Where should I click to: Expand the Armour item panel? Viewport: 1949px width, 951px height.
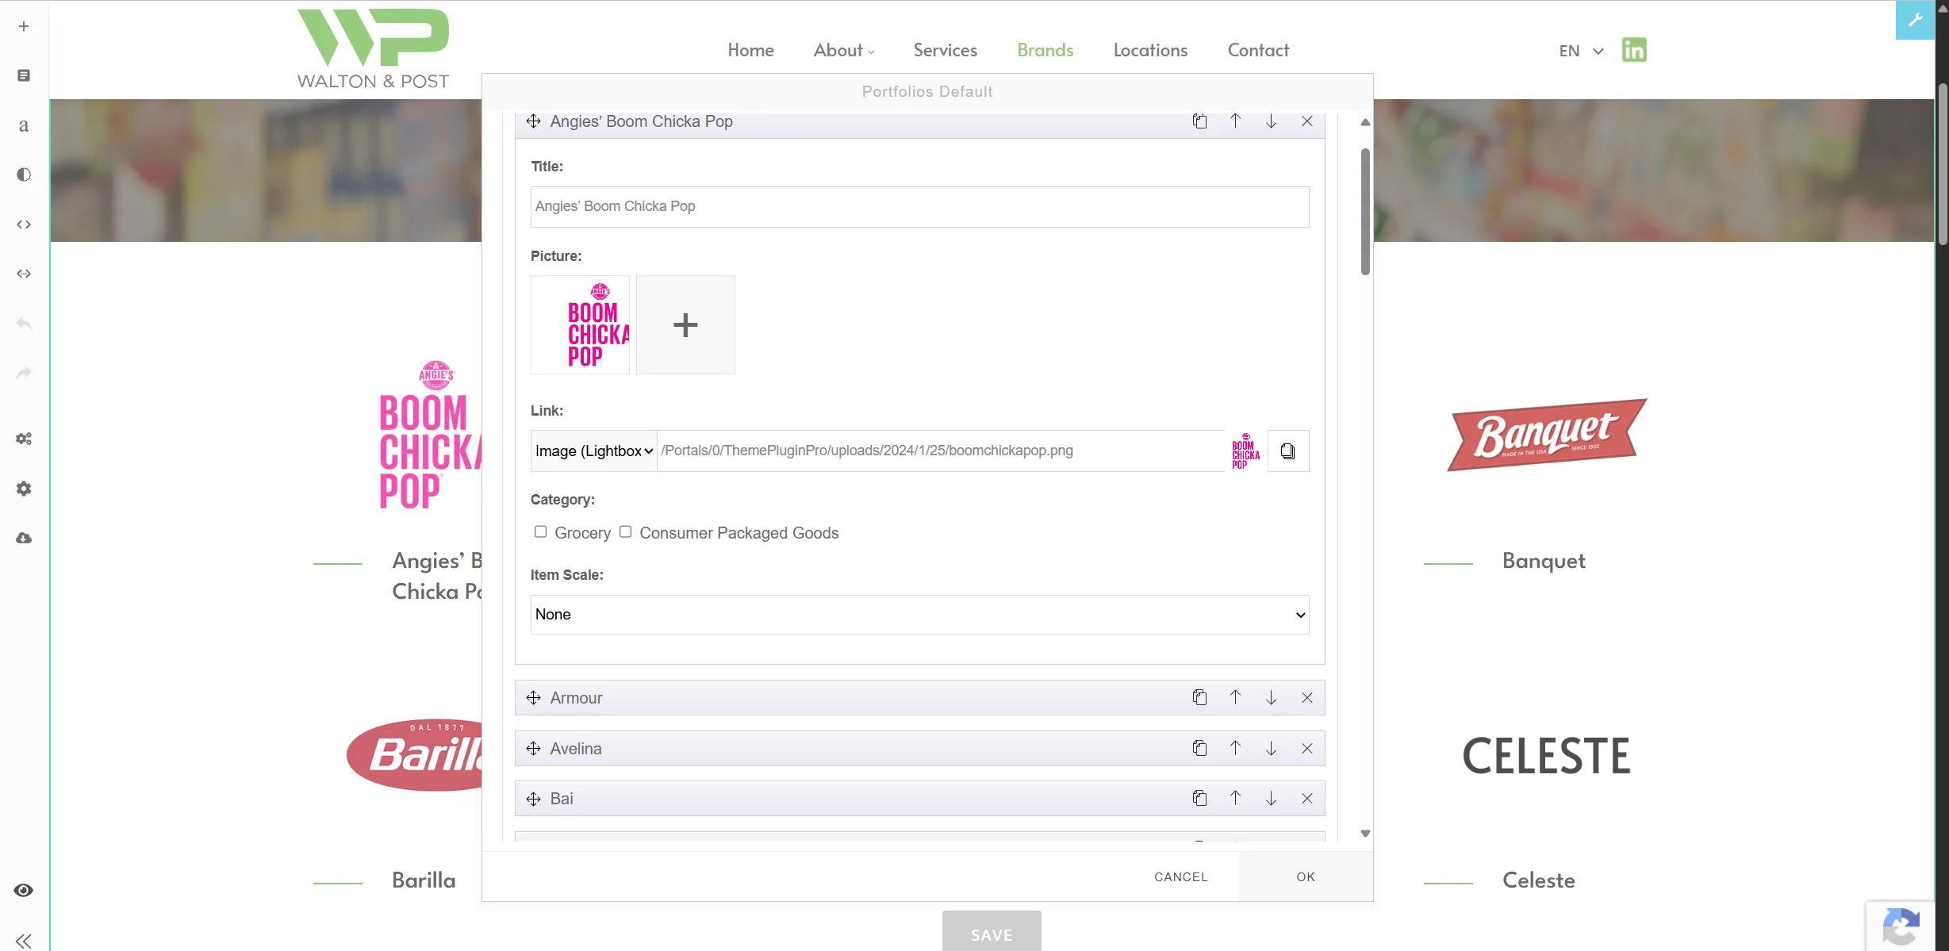(920, 698)
